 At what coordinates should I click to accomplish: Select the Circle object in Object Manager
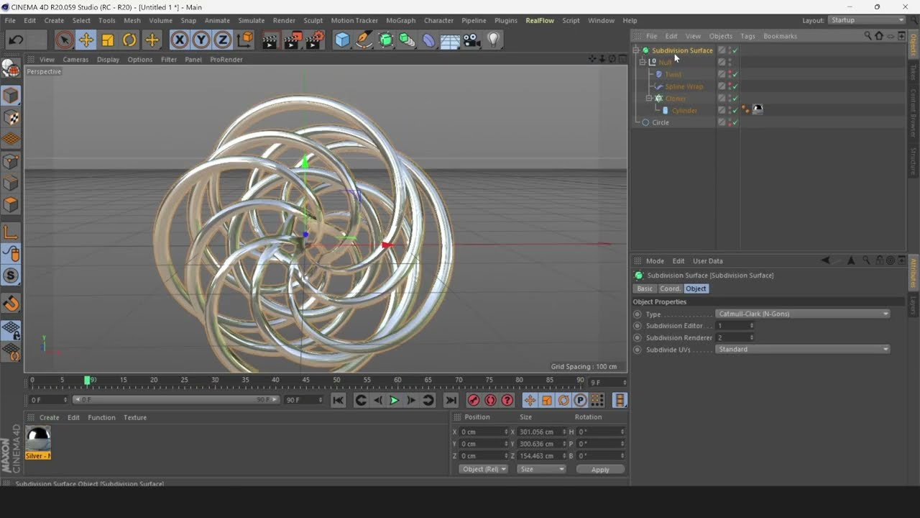(x=660, y=122)
